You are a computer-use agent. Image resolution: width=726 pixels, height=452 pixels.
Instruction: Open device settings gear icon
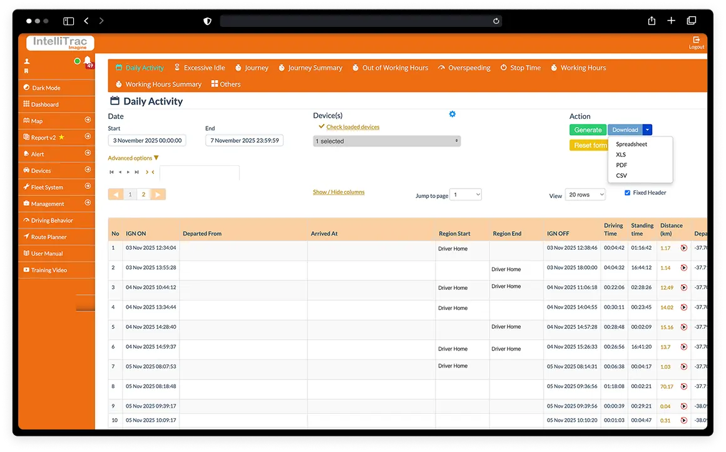[452, 114]
